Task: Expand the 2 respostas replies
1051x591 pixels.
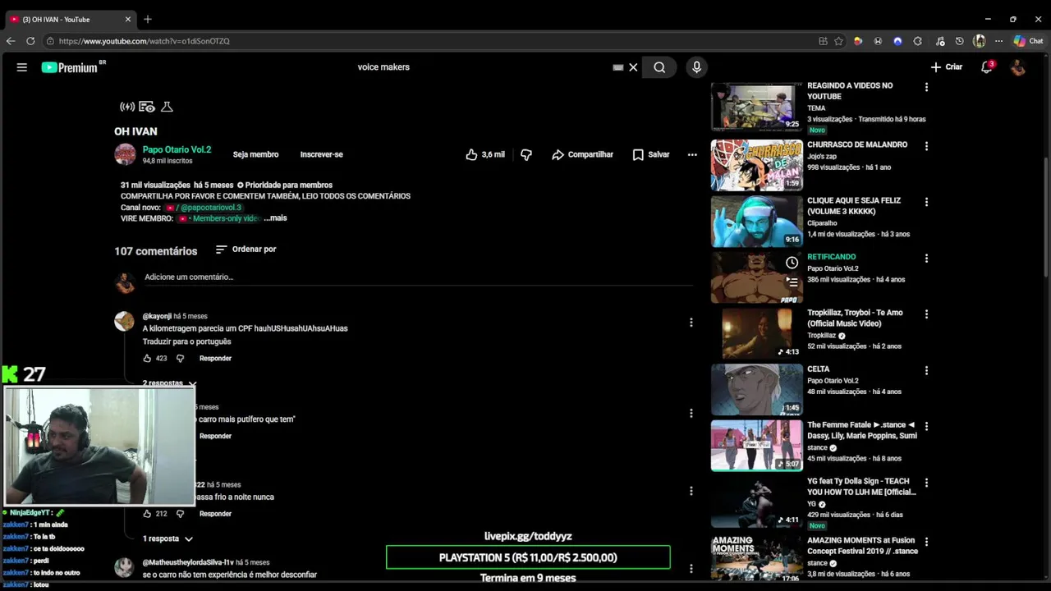Action: 169,383
